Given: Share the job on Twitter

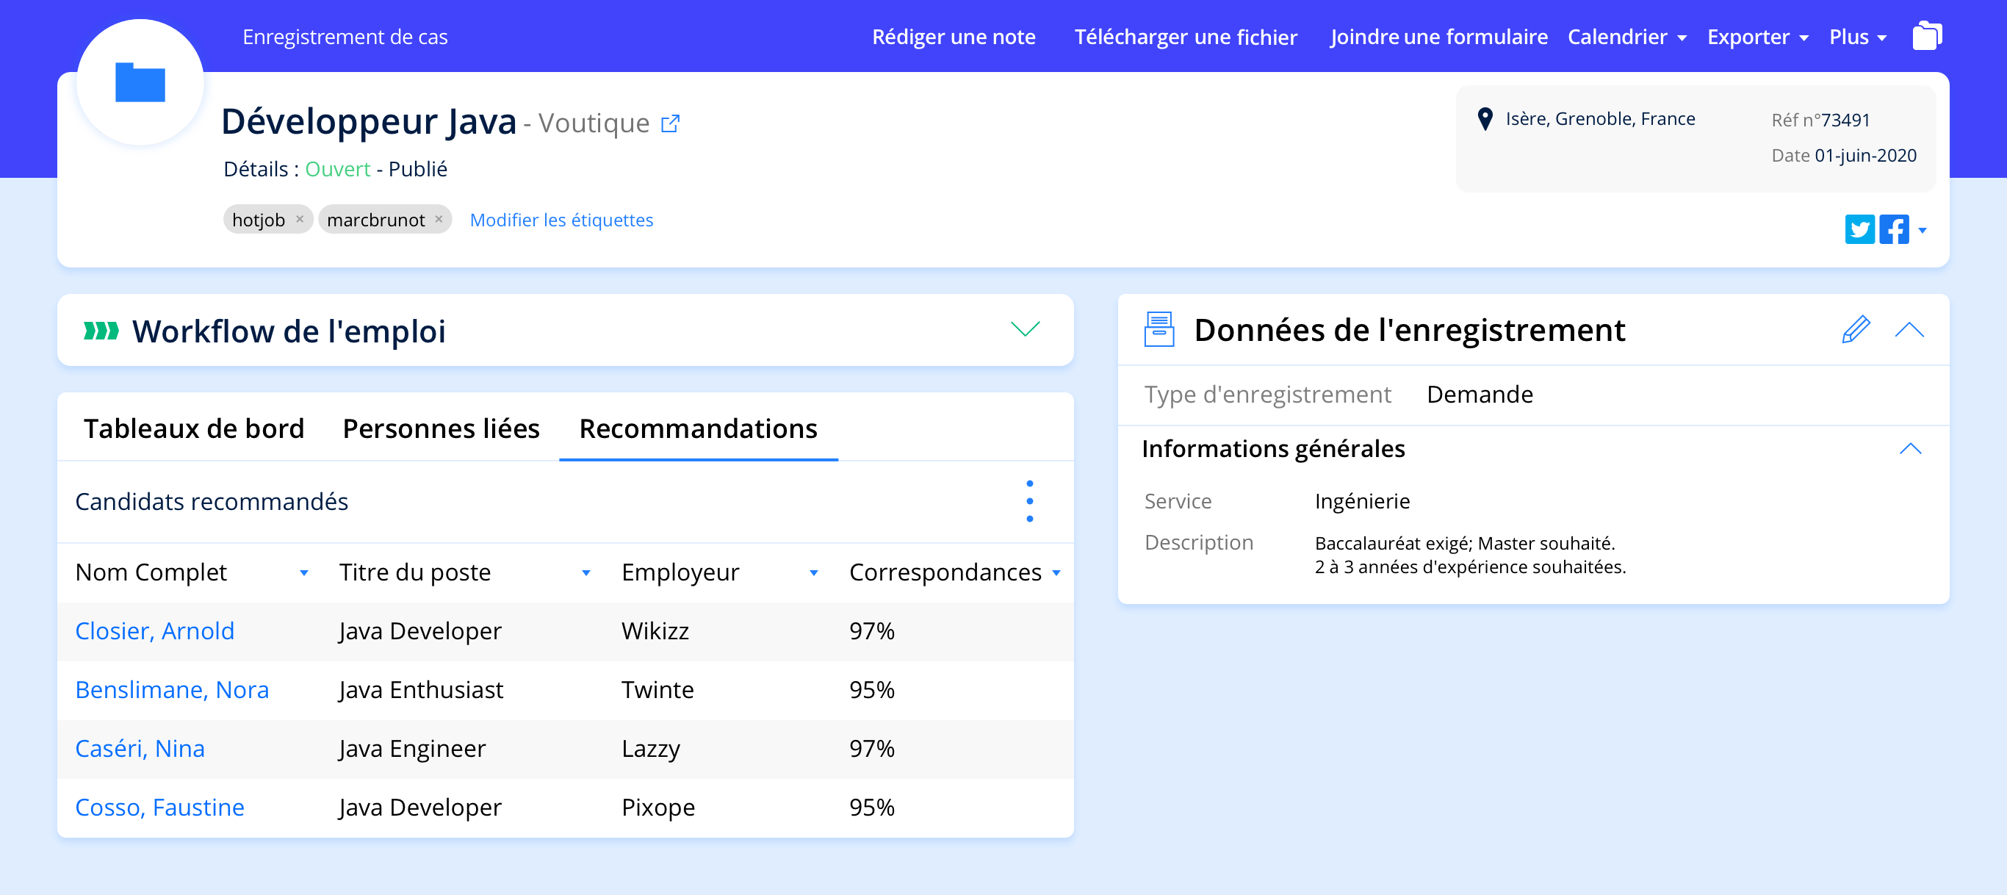Looking at the screenshot, I should (x=1860, y=229).
